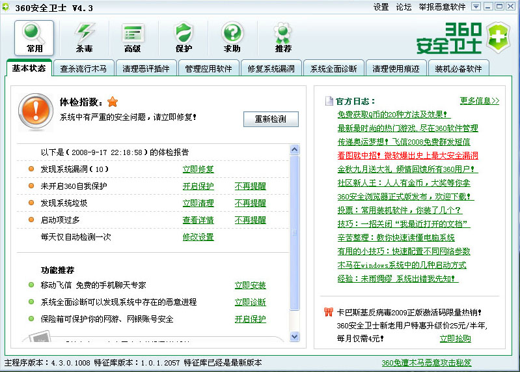Click 不再提醒 for 未开启360自我保护
This screenshot has height=372, width=520.
click(251, 186)
